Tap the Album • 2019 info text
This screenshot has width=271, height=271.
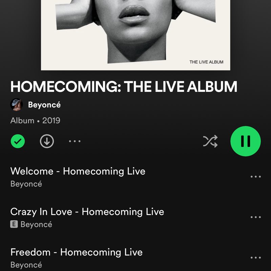(35, 121)
